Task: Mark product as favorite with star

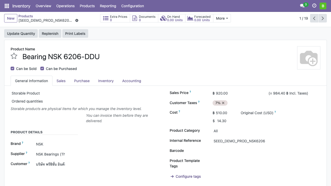Action: (14, 56)
